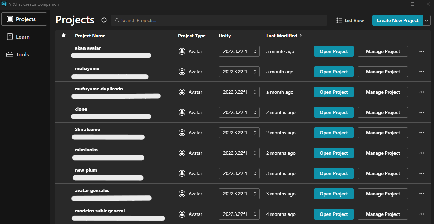Toggle Last Modified sort arrow
The width and height of the screenshot is (434, 224).
point(300,36)
